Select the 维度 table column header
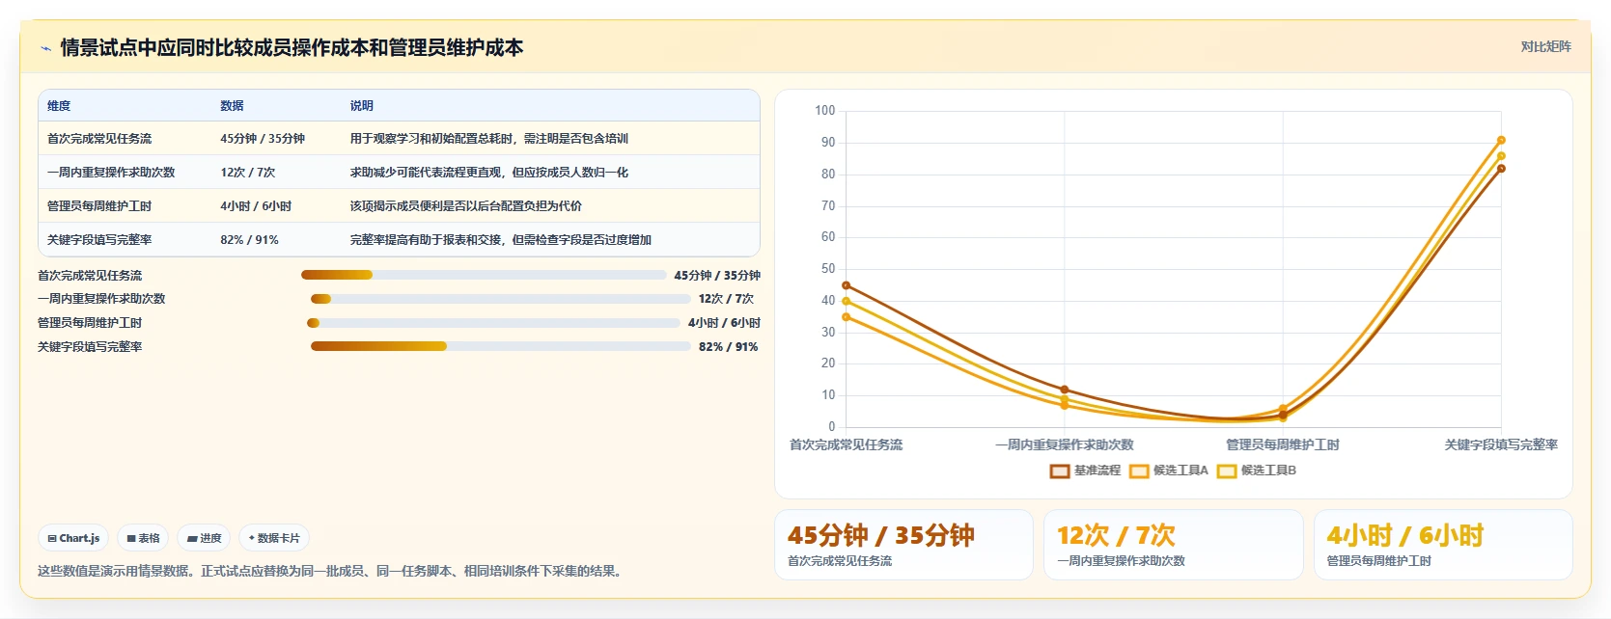The height and width of the screenshot is (619, 1611). 59,106
